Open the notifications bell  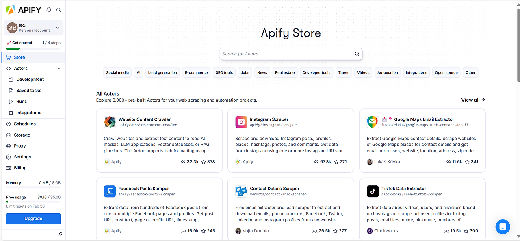(49, 10)
